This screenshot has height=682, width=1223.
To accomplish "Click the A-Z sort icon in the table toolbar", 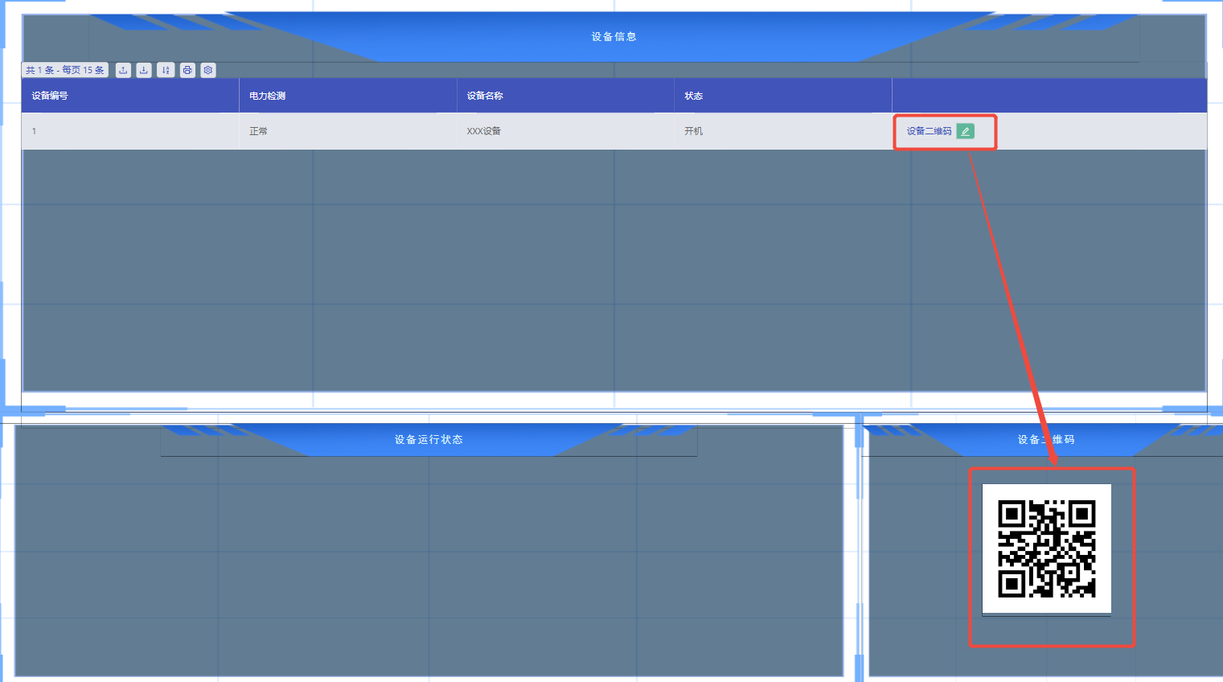I will (166, 70).
